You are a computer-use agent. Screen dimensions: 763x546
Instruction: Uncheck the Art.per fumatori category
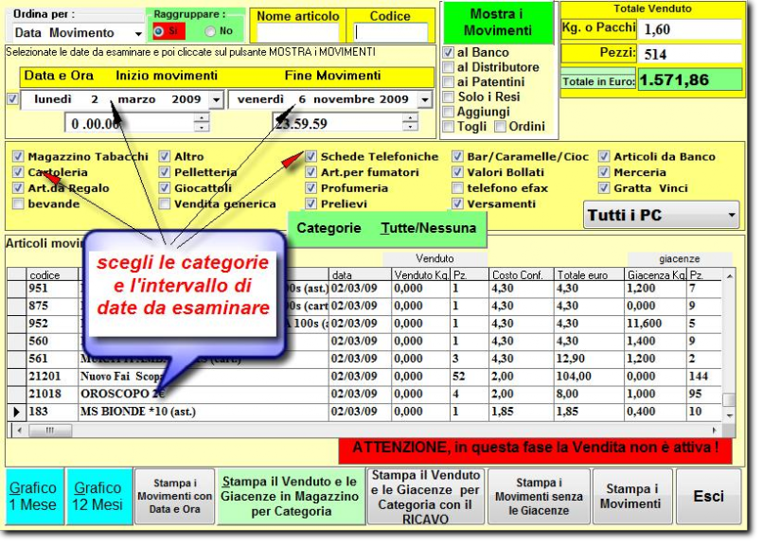point(311,172)
